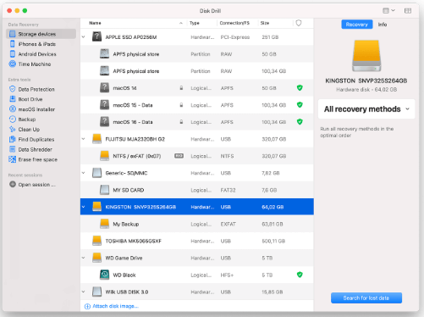The width and height of the screenshot is (424, 317).
Task: Click the EXFAT value on My Backup row
Action: [x=228, y=224]
